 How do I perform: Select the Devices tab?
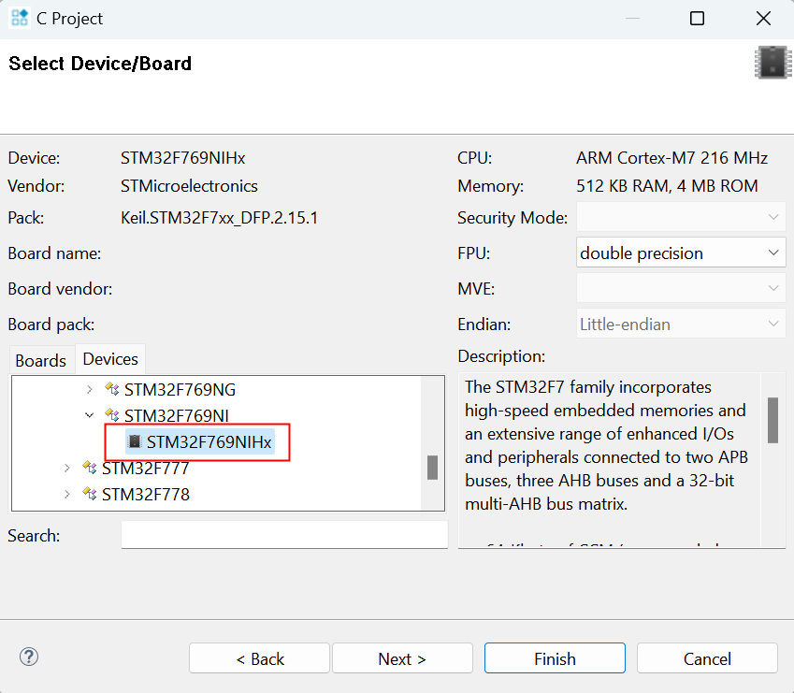[110, 359]
